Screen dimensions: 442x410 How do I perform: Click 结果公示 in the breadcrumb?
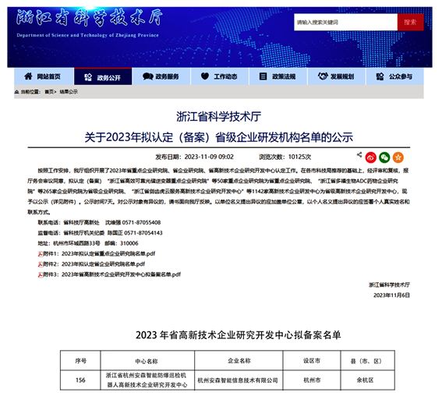coord(69,92)
